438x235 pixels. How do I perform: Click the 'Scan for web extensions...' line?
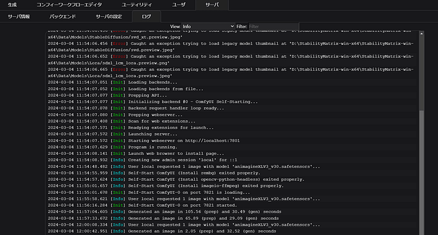point(121,121)
